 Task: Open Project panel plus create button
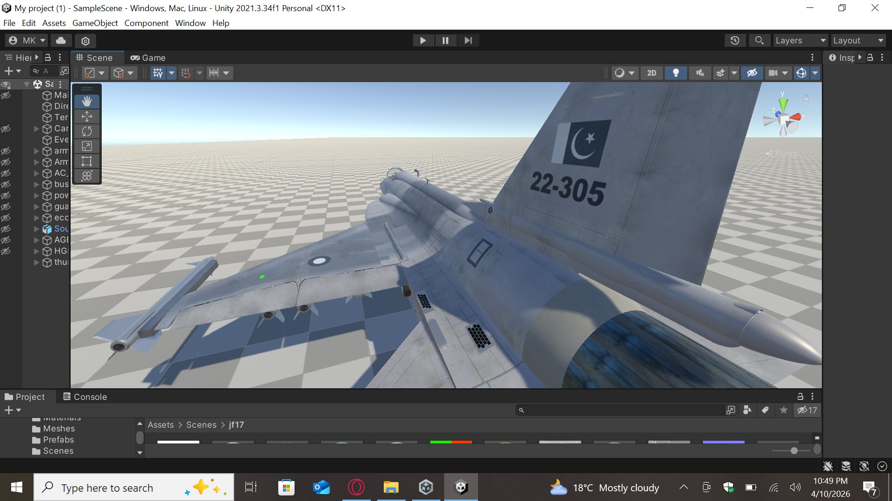pyautogui.click(x=13, y=410)
